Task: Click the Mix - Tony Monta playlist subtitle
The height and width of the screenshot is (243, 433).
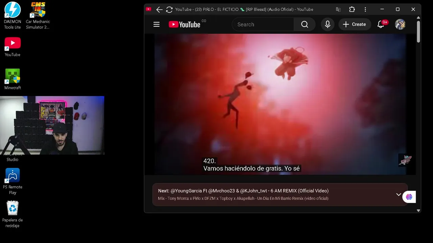Action: point(243,198)
